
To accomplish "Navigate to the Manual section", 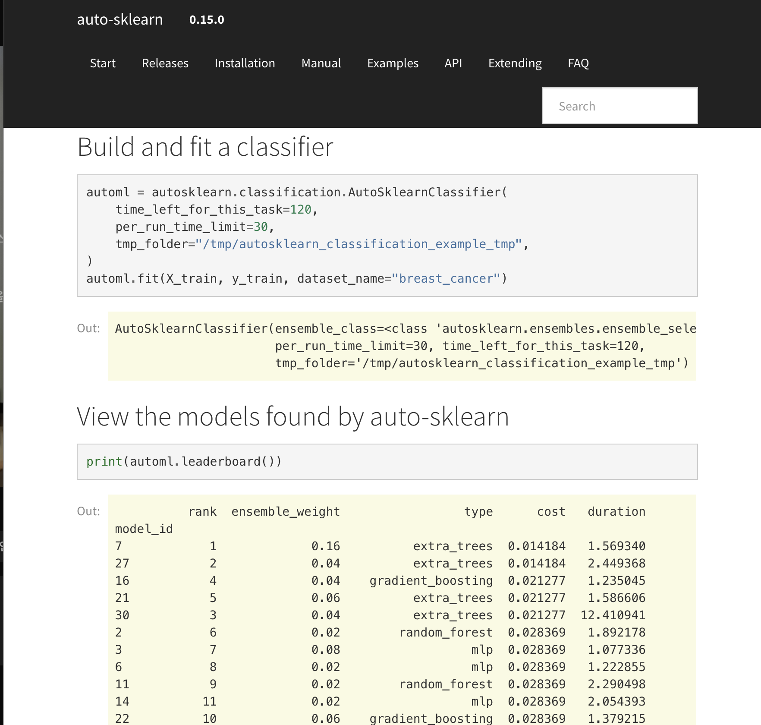I will pos(321,63).
